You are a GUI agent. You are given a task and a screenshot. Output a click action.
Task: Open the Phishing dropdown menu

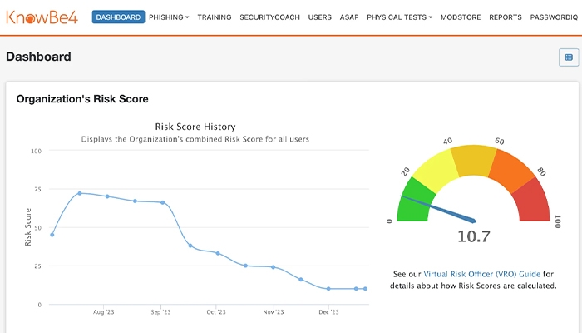[x=169, y=17]
